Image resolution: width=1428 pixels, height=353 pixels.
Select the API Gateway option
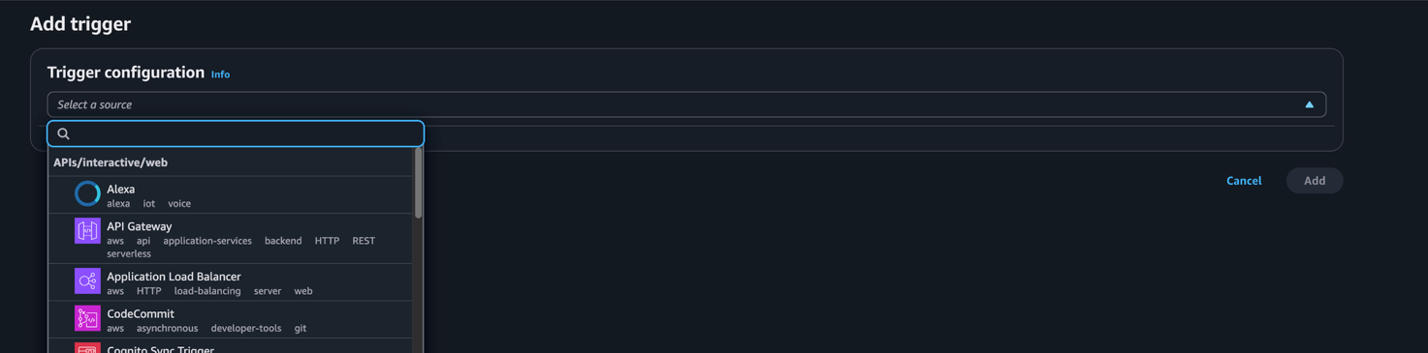231,239
